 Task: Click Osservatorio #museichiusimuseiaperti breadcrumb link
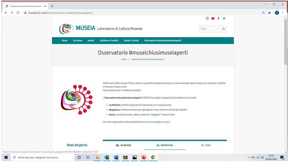[x=148, y=59]
